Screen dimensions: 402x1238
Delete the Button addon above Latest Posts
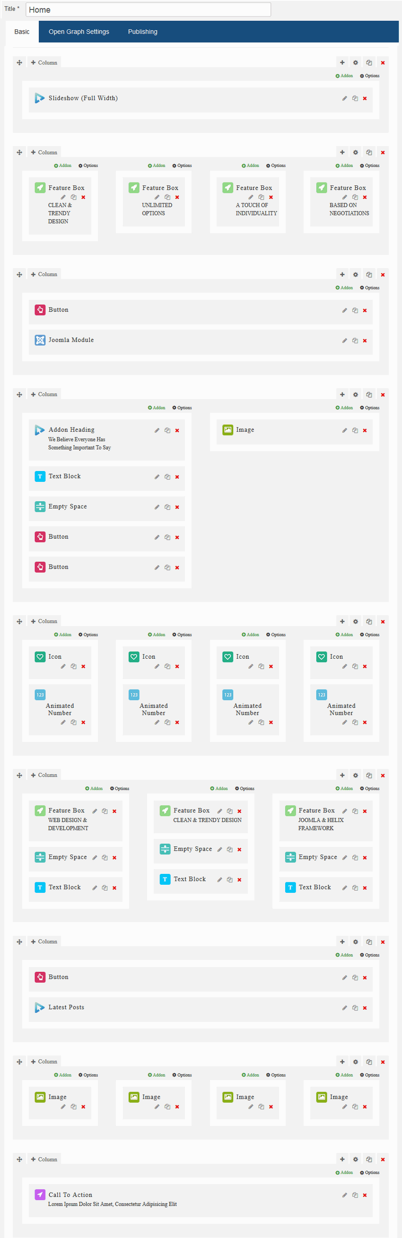[365, 977]
